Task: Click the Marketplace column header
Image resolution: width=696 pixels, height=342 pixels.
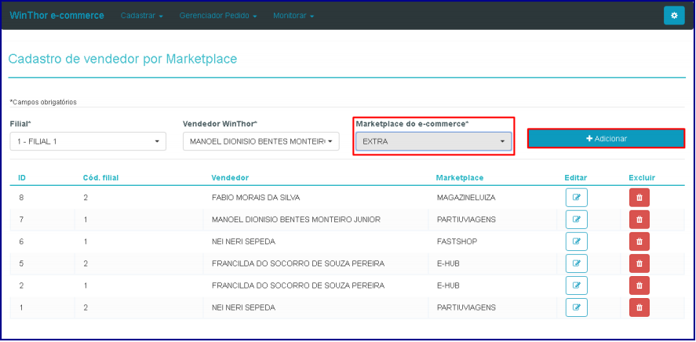Action: pos(459,178)
